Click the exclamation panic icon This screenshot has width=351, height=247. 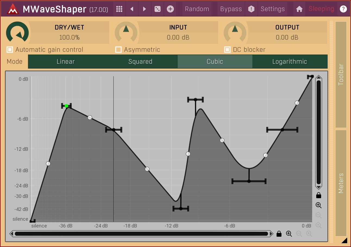pos(251,9)
